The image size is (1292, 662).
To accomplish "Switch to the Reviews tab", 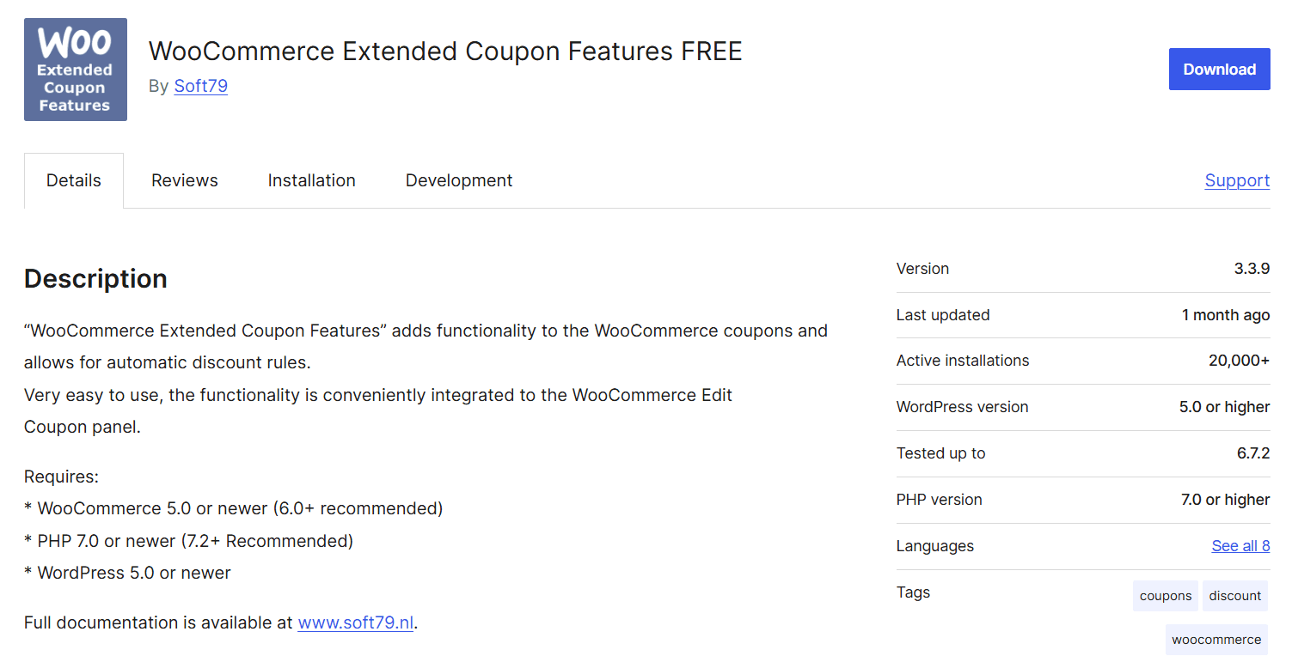I will [184, 180].
